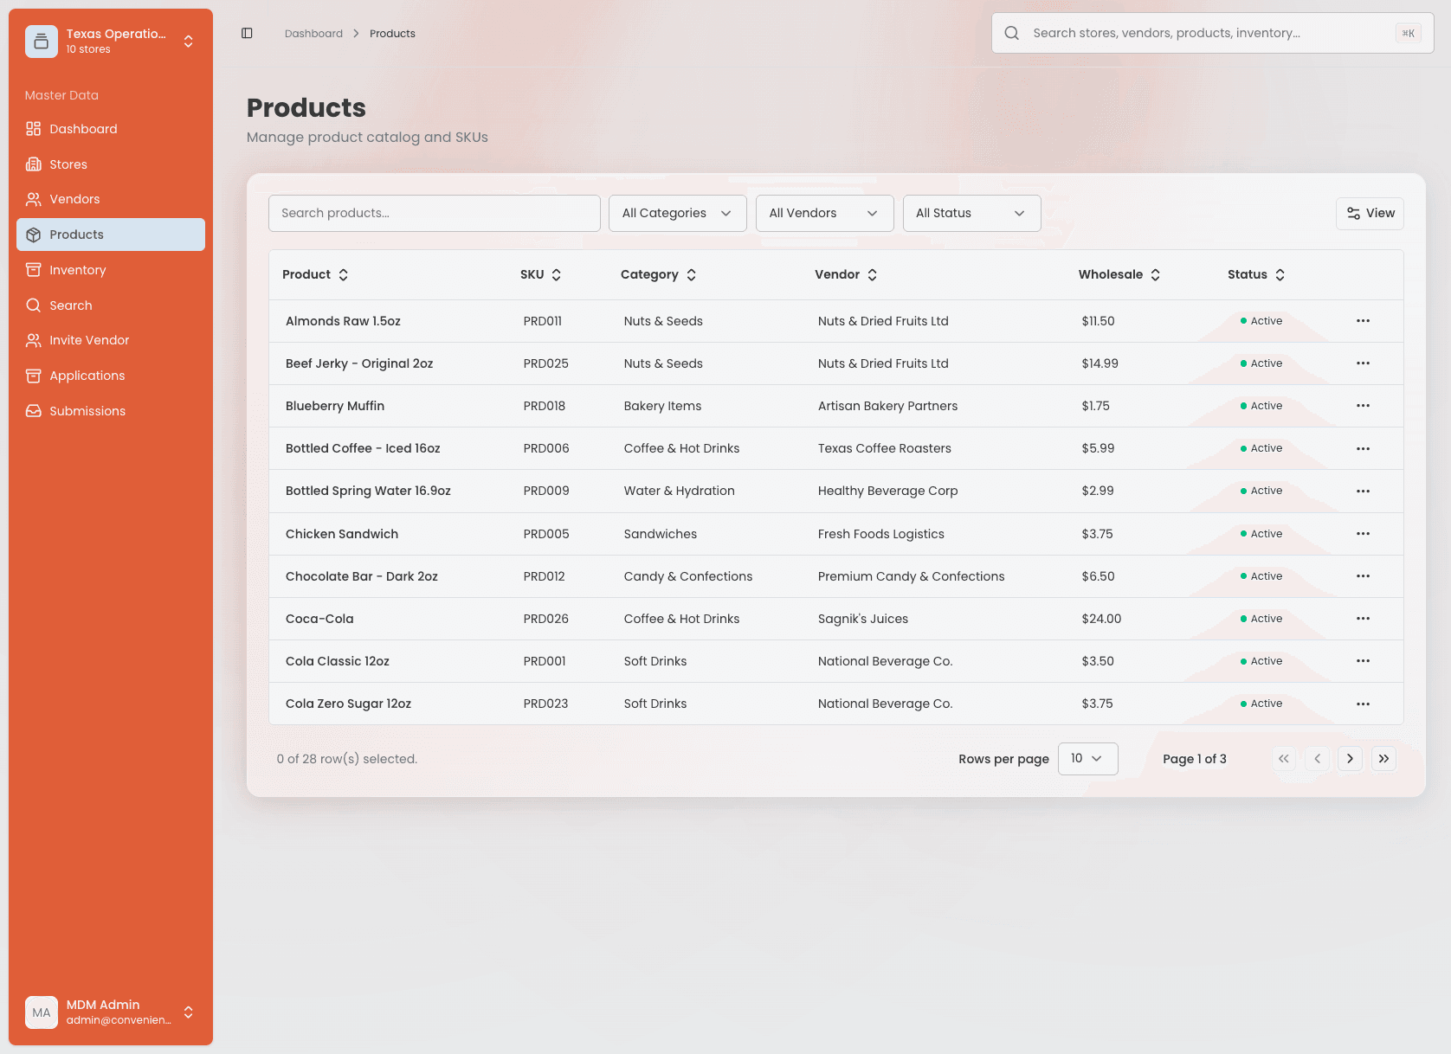The height and width of the screenshot is (1054, 1451).
Task: Expand MDM Admin user menu
Action: click(111, 1012)
